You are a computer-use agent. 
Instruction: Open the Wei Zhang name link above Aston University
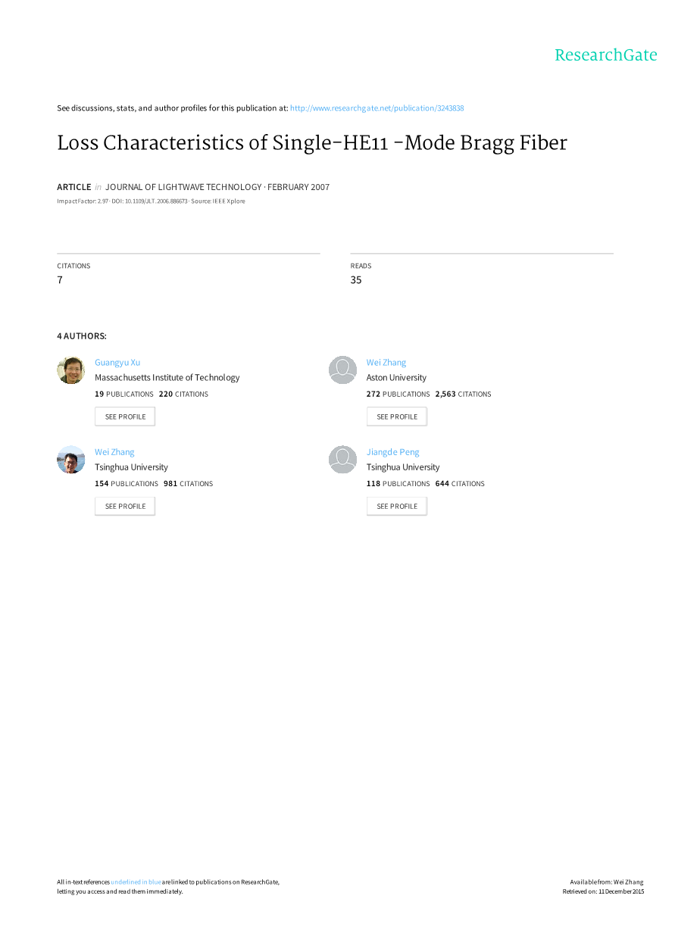pos(386,363)
